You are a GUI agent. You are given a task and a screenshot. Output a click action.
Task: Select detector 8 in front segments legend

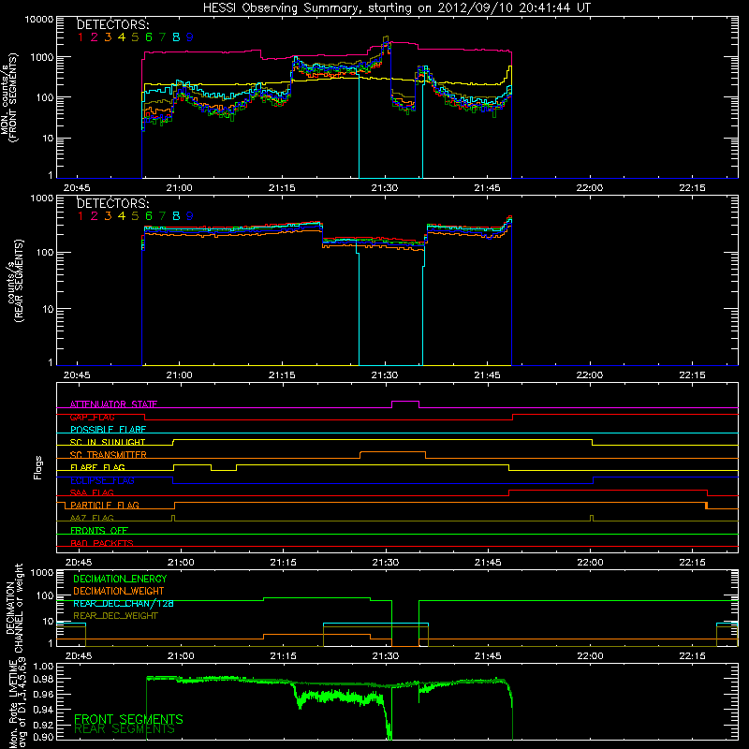point(176,37)
